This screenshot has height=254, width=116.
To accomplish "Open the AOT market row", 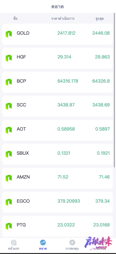I will 57,130.
